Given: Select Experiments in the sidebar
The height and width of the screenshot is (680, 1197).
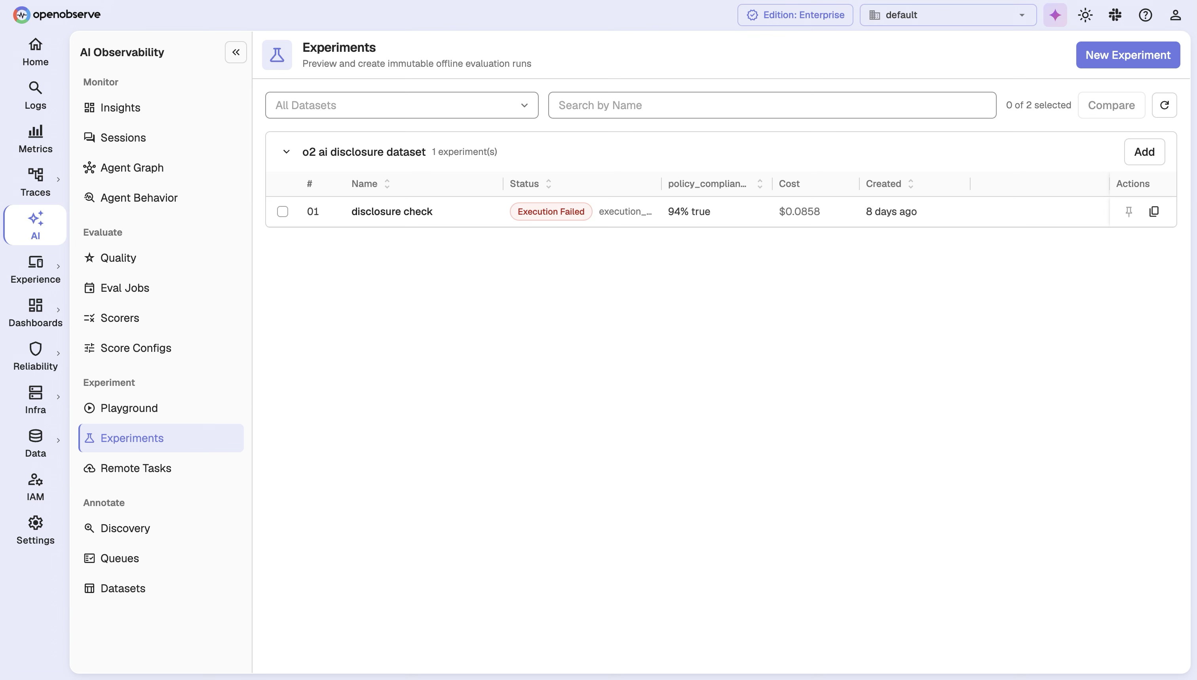Looking at the screenshot, I should point(161,438).
